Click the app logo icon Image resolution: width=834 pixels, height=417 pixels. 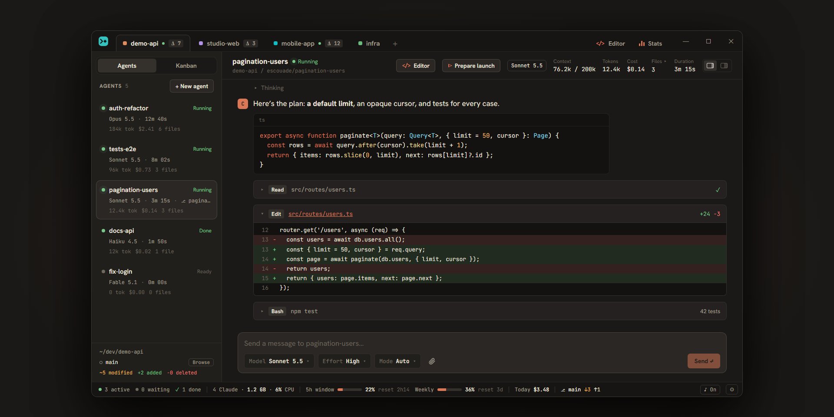pos(103,41)
